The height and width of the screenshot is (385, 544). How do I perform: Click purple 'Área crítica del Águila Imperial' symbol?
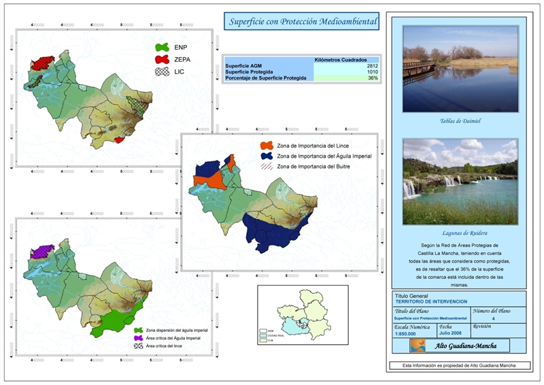[x=139, y=338]
